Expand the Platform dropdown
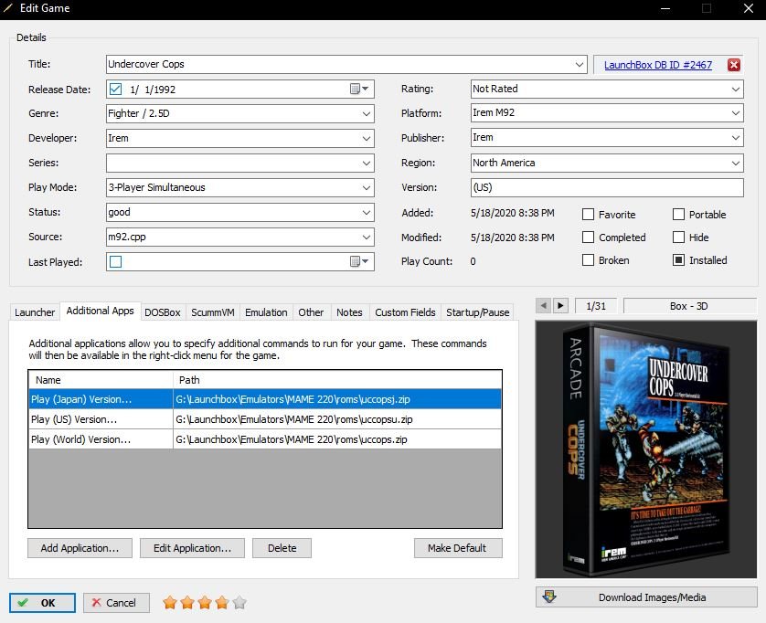Viewport: 766px width, 623px height. pyautogui.click(x=736, y=112)
